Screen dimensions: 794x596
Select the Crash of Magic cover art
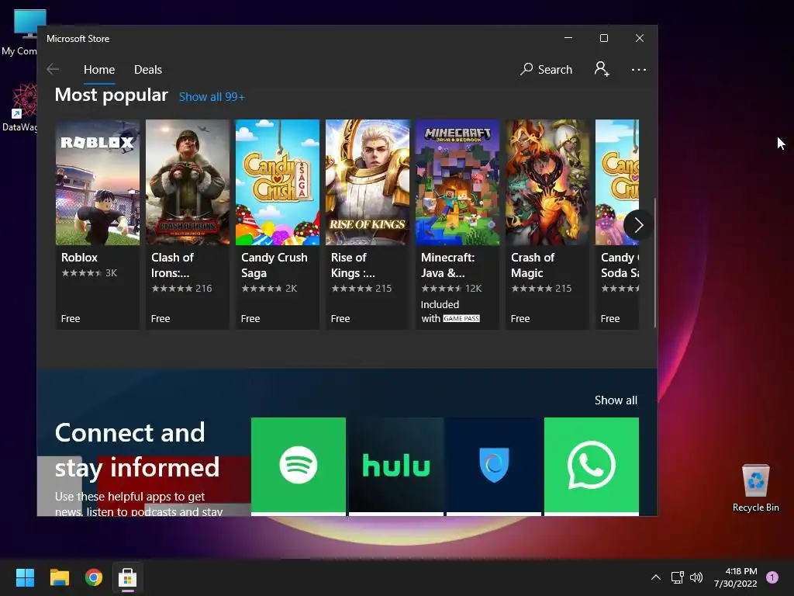[x=547, y=182]
